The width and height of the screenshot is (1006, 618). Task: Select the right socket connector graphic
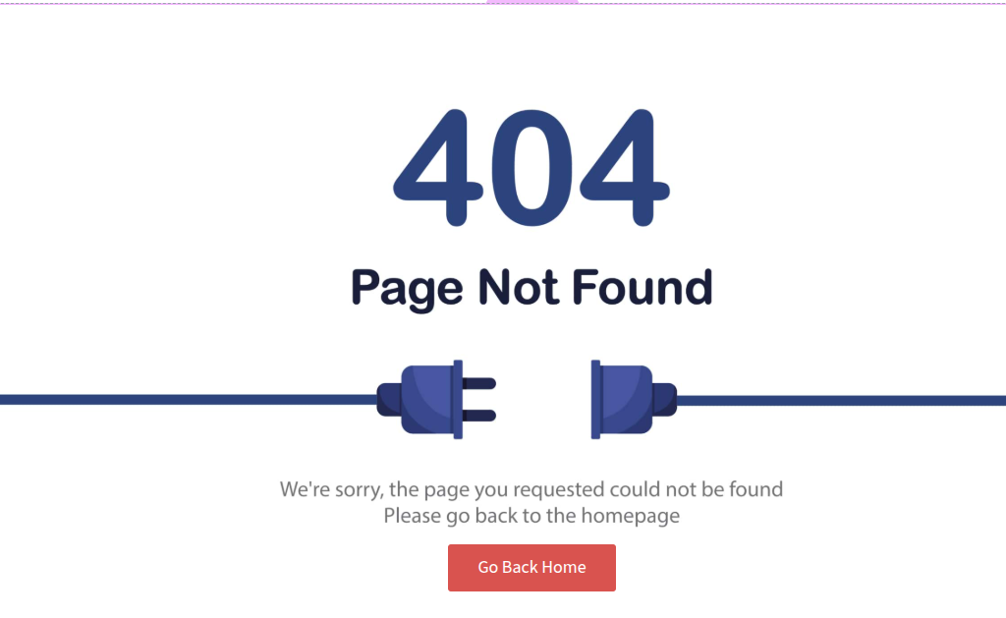pyautogui.click(x=634, y=399)
